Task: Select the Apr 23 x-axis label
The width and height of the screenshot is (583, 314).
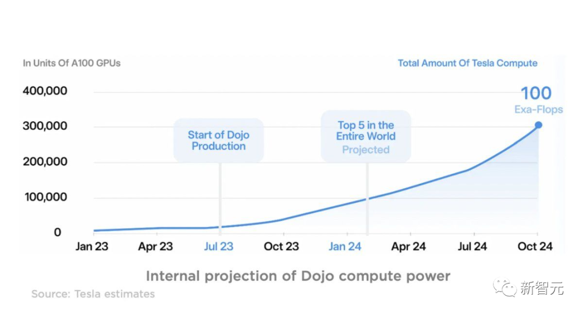Action: [x=155, y=247]
